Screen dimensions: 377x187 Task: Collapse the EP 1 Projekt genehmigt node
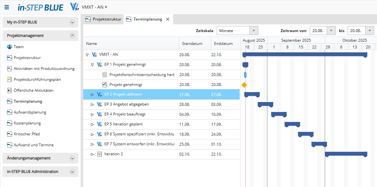pos(92,65)
